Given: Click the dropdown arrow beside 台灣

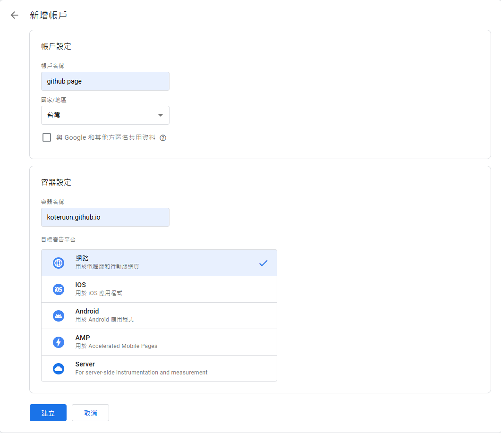Looking at the screenshot, I should click(161, 115).
